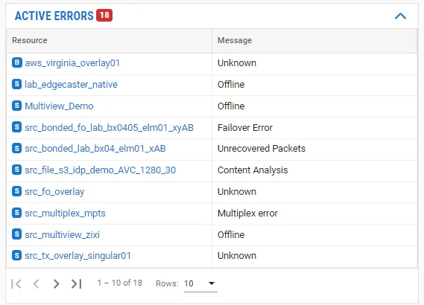
Task: Click the S icon beside src_multiplex_mpts
Action: point(16,213)
